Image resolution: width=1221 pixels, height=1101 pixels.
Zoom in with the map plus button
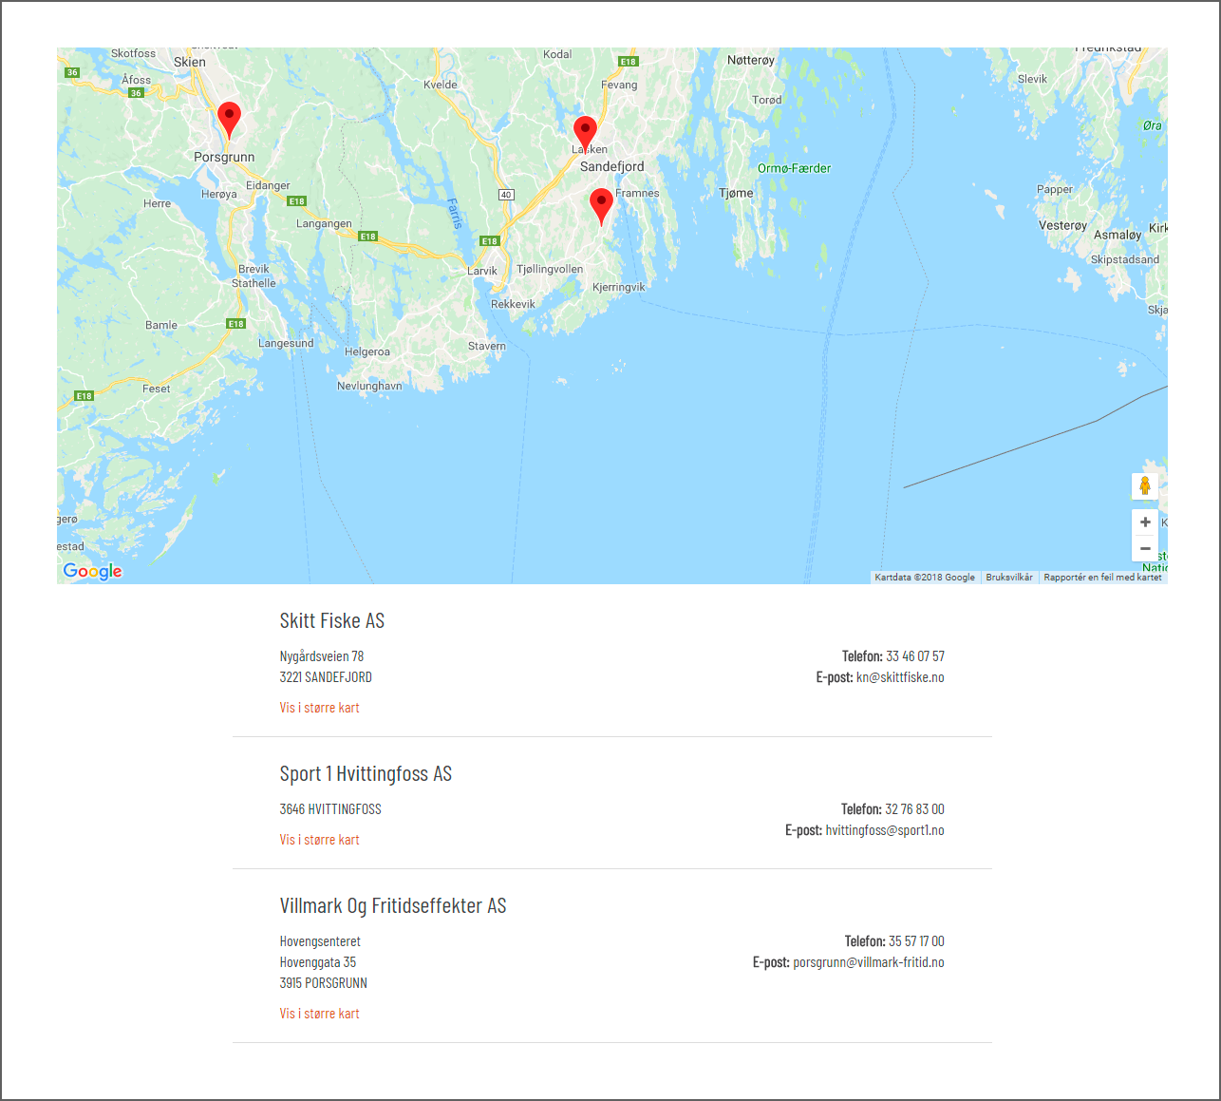tap(1145, 522)
